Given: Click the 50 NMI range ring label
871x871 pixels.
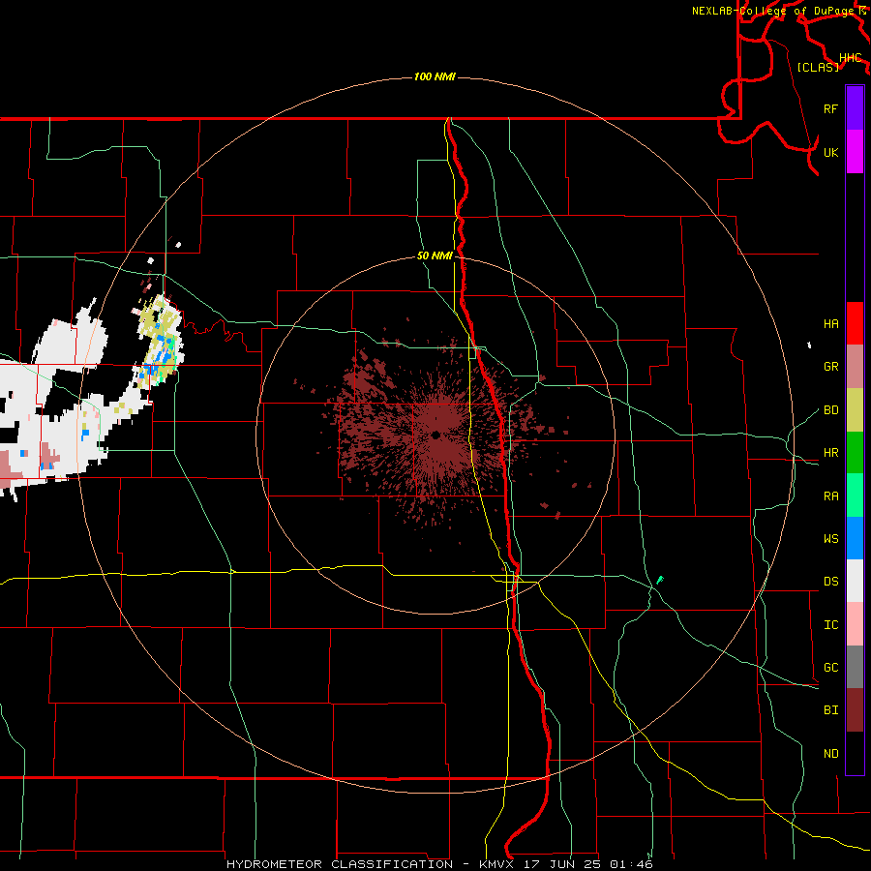Looking at the screenshot, I should click(x=435, y=255).
